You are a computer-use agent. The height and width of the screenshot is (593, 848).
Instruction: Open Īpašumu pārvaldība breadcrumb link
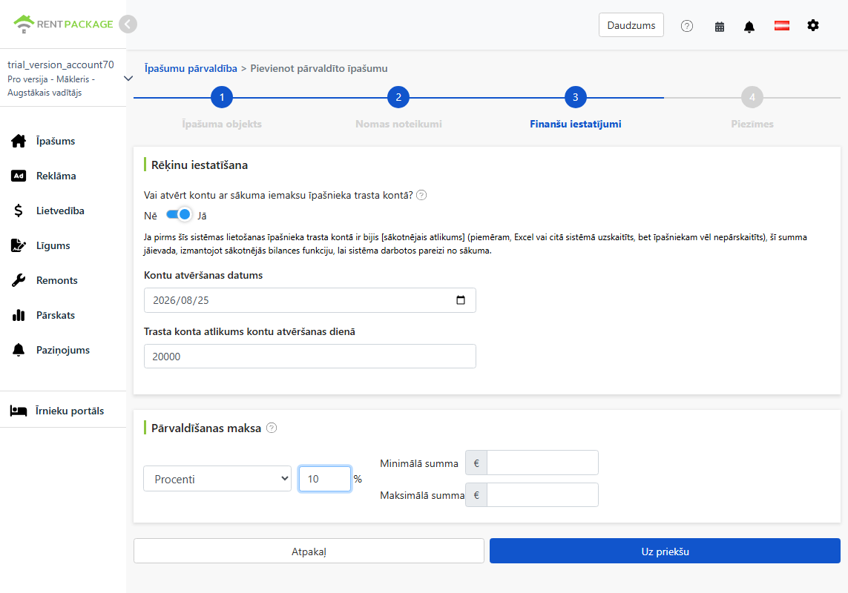[x=191, y=69]
